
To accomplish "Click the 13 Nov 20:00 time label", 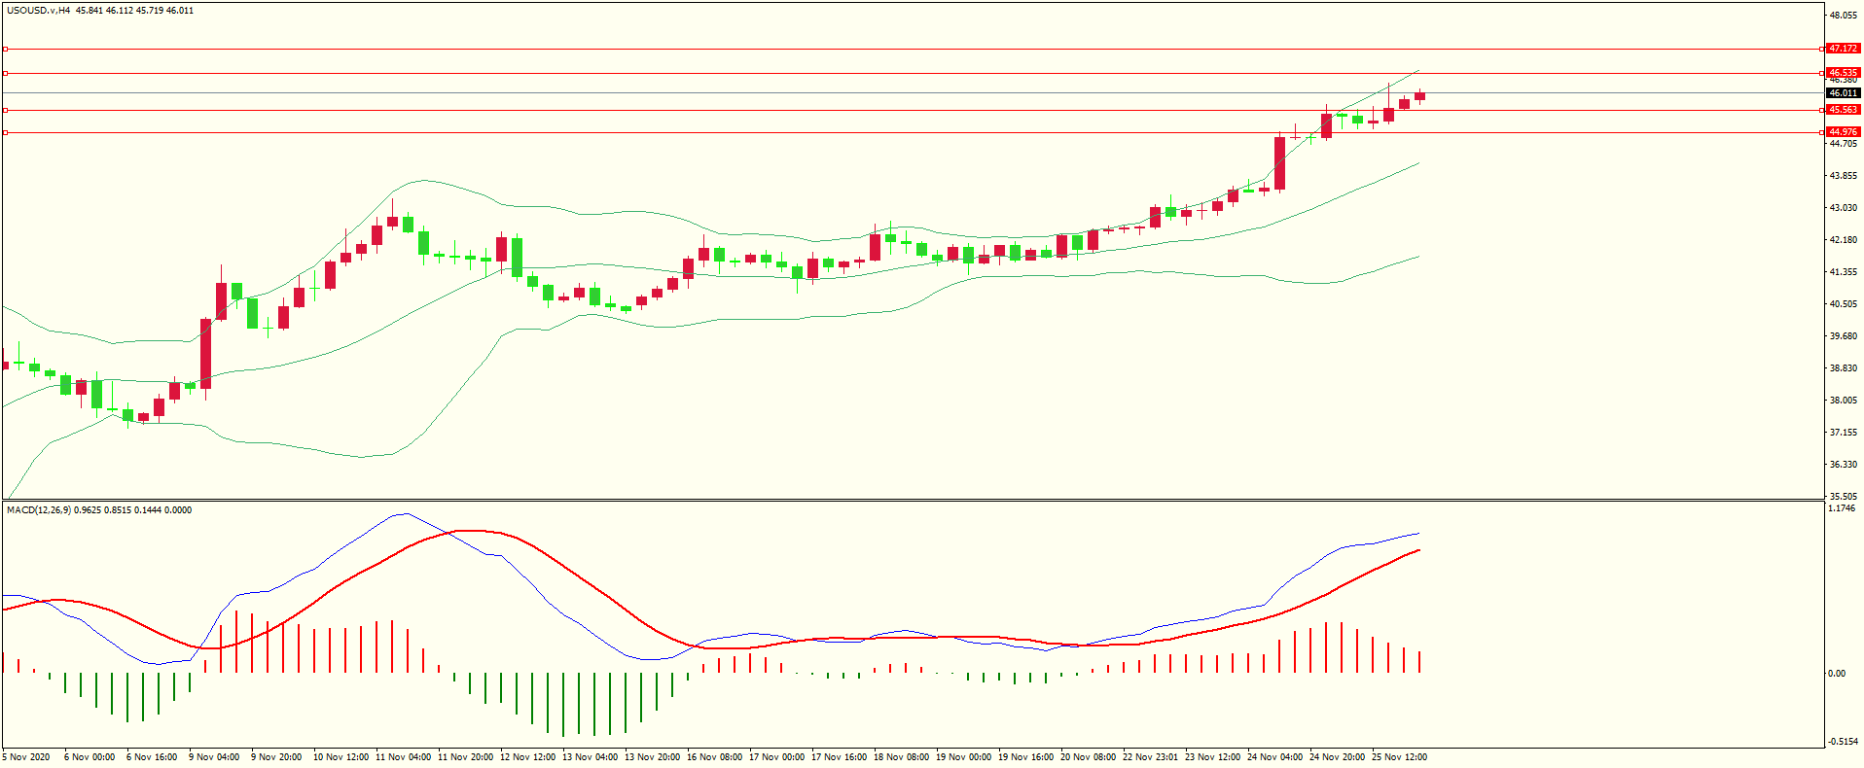I will pos(652,757).
